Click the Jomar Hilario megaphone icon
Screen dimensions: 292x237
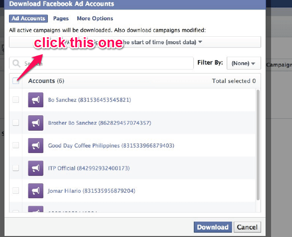pos(35,191)
